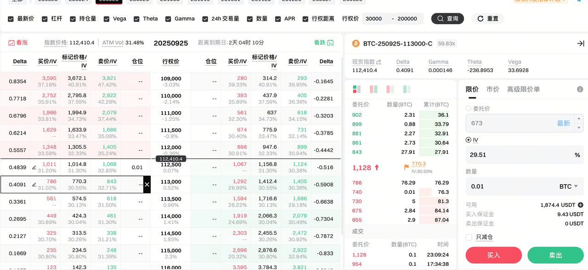Image resolution: width=588 pixels, height=270 pixels.
Task: Click the info icon beside advanced limit order
Action: click(x=580, y=90)
